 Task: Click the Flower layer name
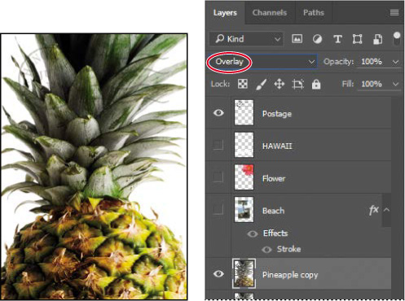coord(274,178)
